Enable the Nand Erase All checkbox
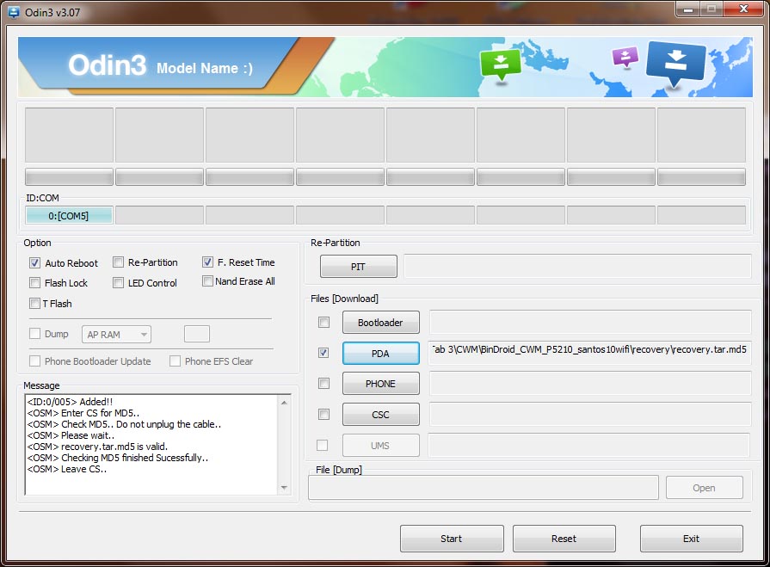This screenshot has width=770, height=567. (x=207, y=280)
